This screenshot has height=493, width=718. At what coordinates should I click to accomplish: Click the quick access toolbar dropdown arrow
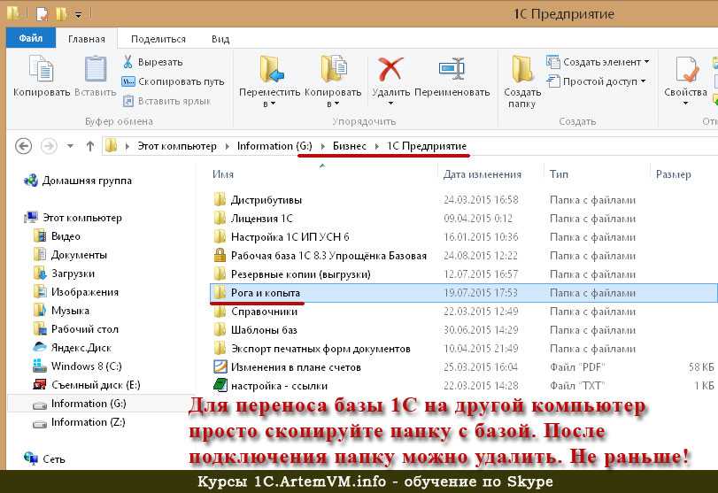(79, 15)
